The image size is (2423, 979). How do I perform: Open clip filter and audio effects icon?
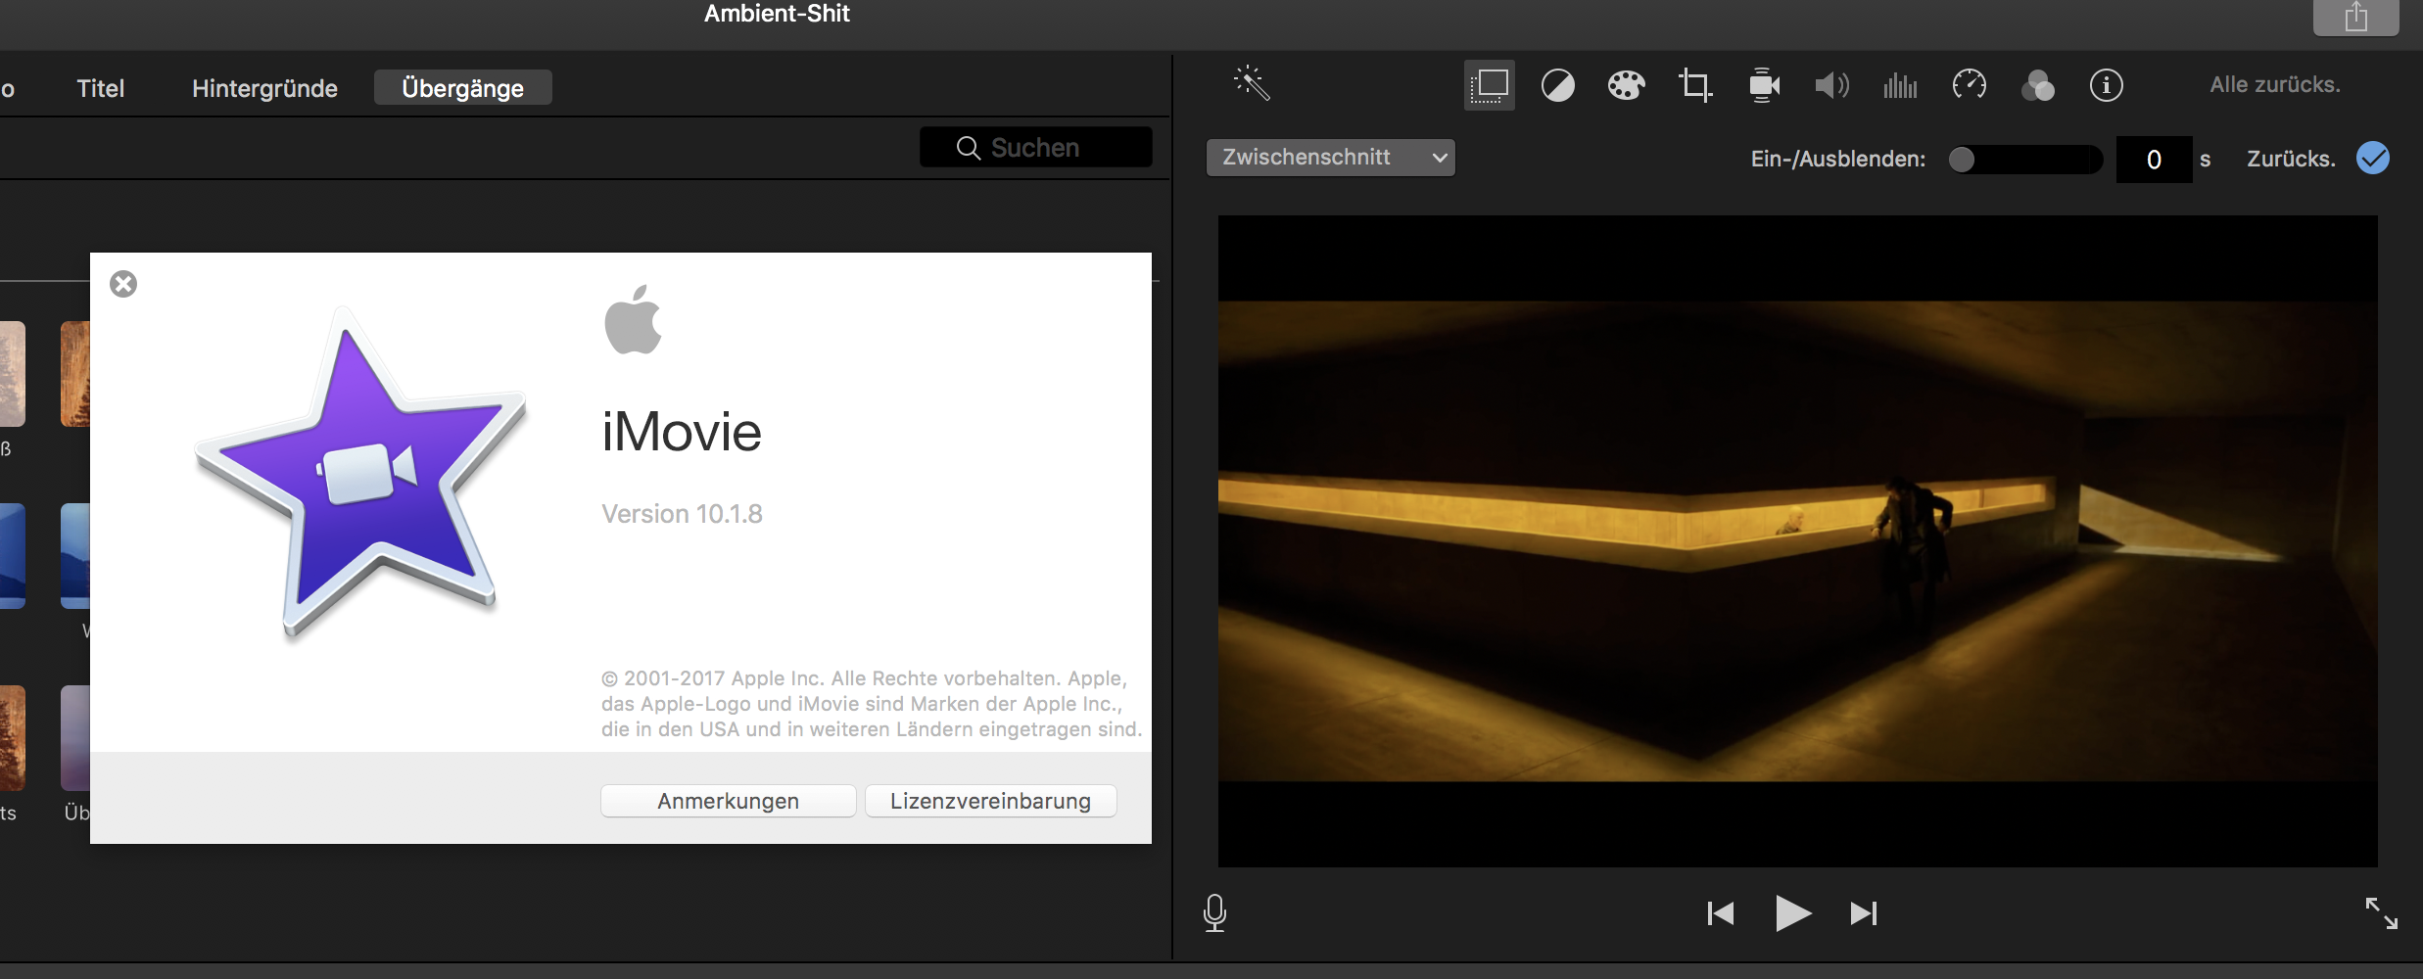(2038, 85)
